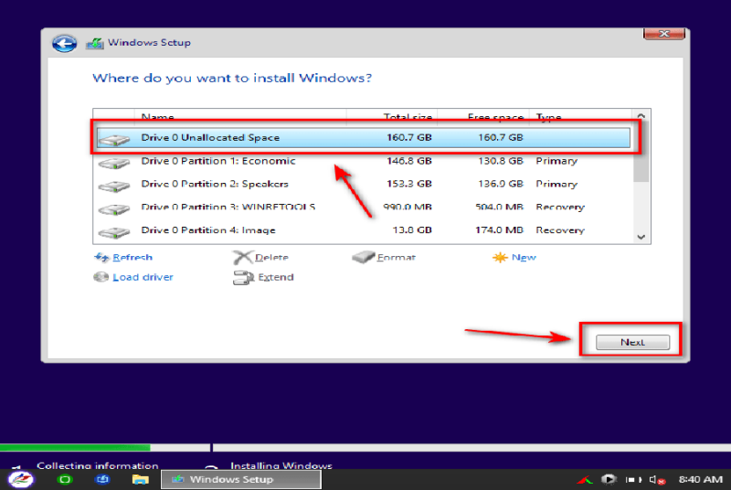Close the Windows Setup dialog
731x490 pixels.
(664, 34)
